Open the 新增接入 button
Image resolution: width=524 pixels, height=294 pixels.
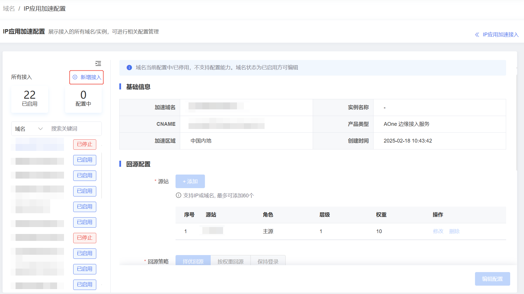[86, 77]
